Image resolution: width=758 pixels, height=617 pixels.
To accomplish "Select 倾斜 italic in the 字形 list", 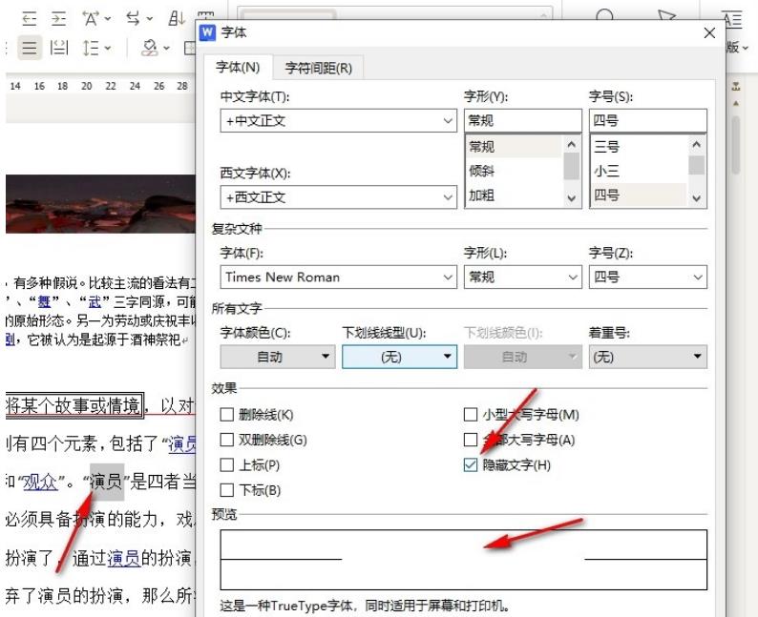I will click(514, 171).
